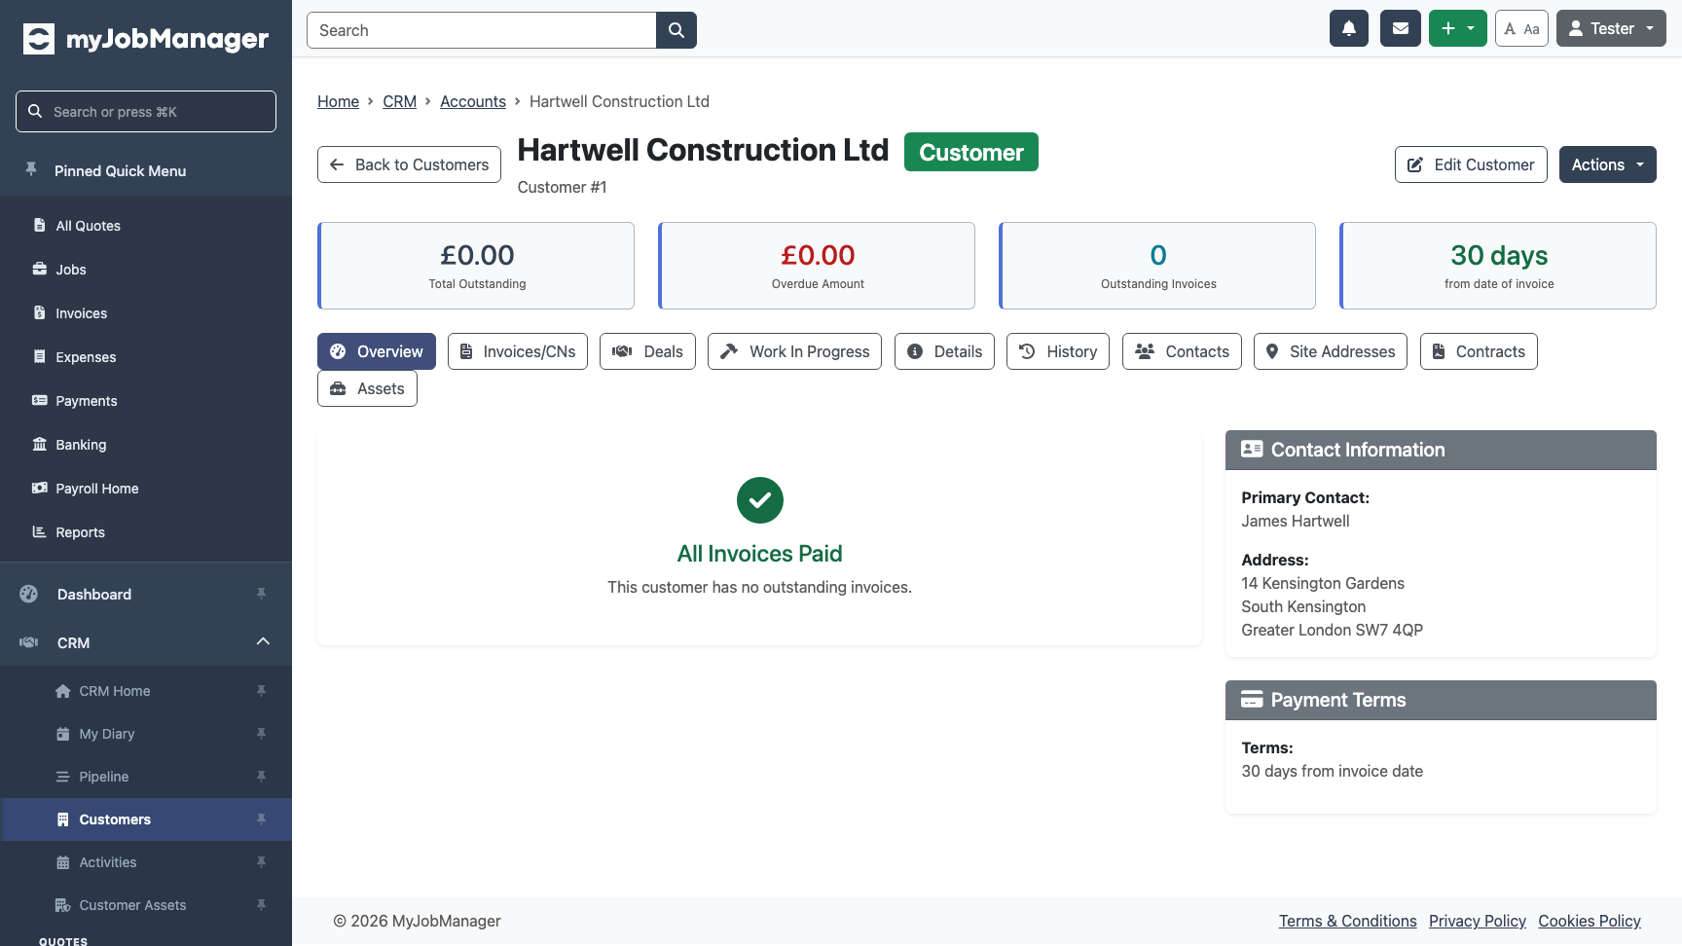Open the History tab
The height and width of the screenshot is (946, 1682).
(1058, 351)
